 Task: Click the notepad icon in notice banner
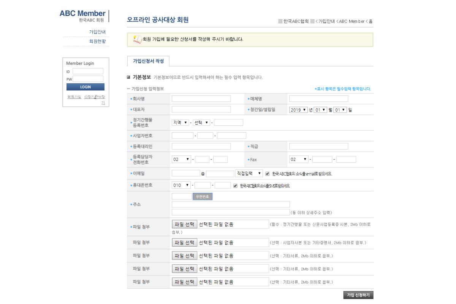(137, 39)
